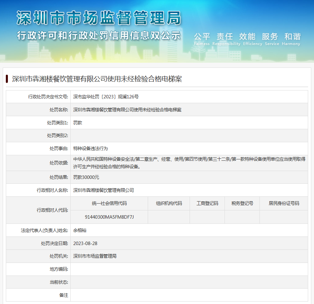
Task: Click the 法定代表人(负责人)姓名 label
Action: coord(45,231)
